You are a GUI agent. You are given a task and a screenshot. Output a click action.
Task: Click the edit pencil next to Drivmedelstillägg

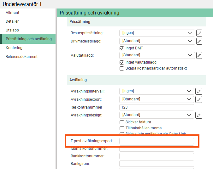click(199, 41)
